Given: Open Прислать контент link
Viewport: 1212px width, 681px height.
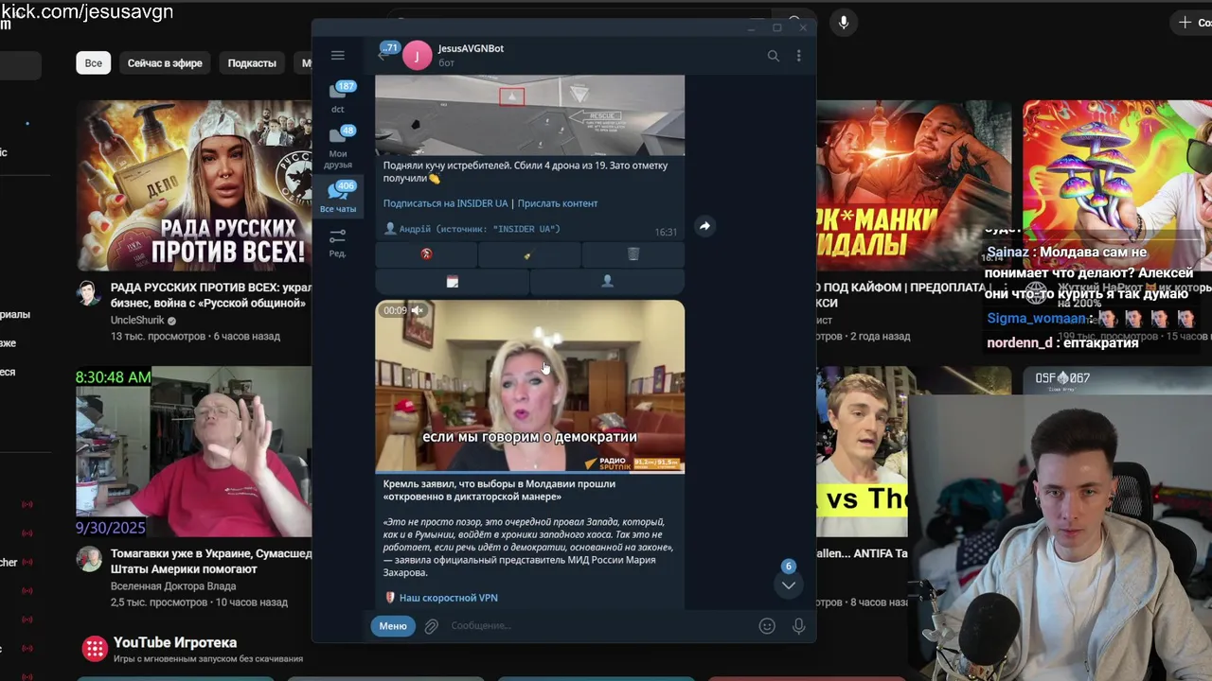Looking at the screenshot, I should point(558,203).
